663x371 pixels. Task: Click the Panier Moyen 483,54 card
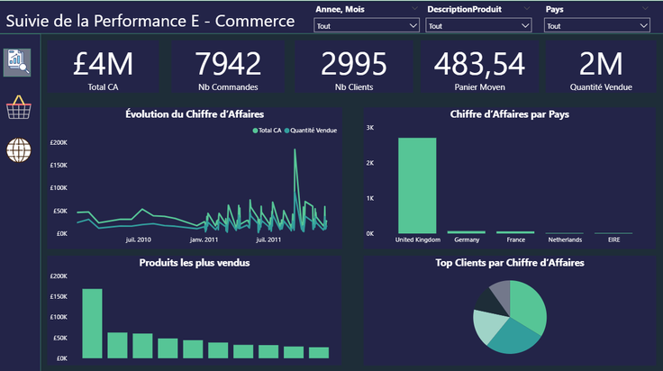pyautogui.click(x=479, y=67)
